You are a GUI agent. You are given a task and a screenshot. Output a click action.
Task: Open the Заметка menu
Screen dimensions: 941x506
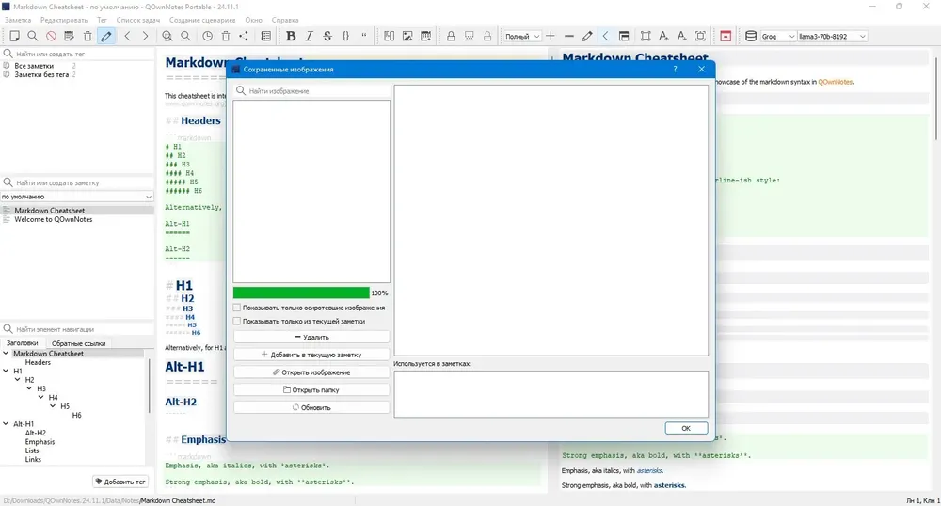tap(17, 20)
